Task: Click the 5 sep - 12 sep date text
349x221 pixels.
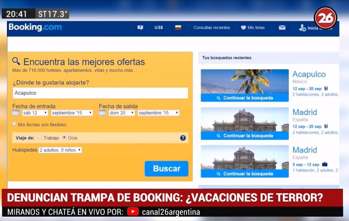Action: pos(306,164)
